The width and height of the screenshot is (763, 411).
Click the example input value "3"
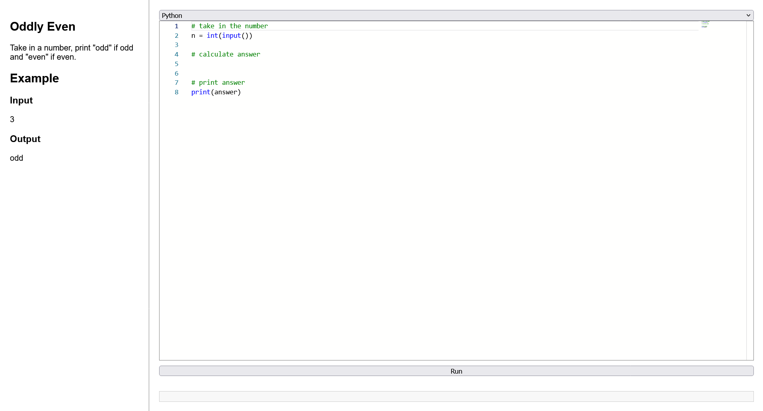(x=12, y=119)
